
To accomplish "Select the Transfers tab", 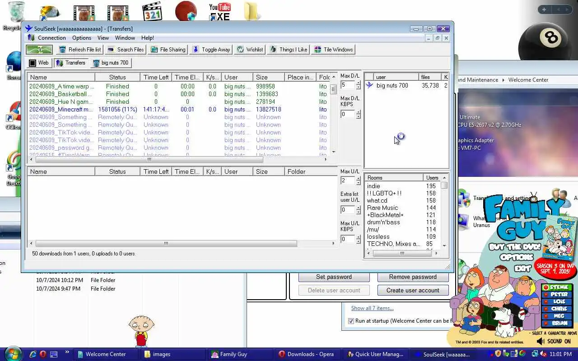I will 70,63.
